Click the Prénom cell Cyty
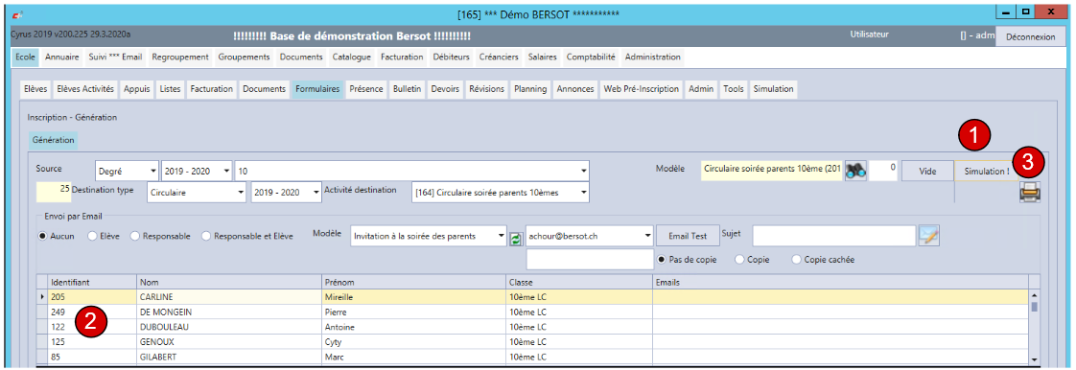This screenshot has height=370, width=1076. click(413, 342)
